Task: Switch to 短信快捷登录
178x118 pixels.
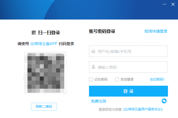Action: pyautogui.click(x=156, y=31)
